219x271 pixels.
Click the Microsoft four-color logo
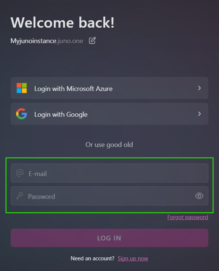pyautogui.click(x=22, y=88)
